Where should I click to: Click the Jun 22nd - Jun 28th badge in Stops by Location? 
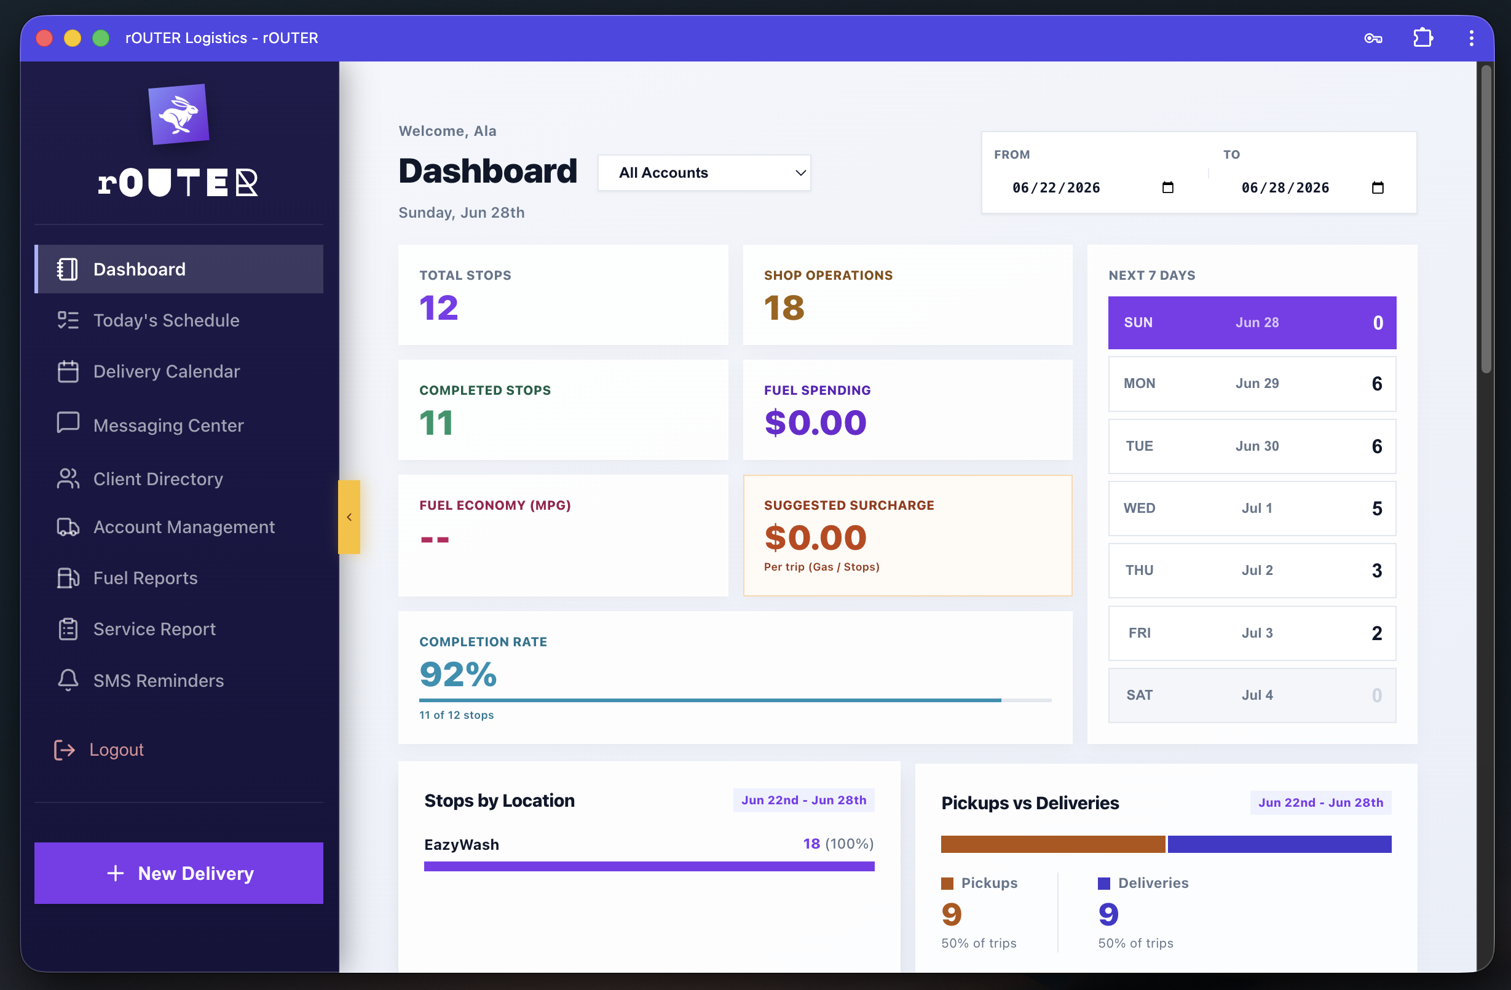(803, 800)
